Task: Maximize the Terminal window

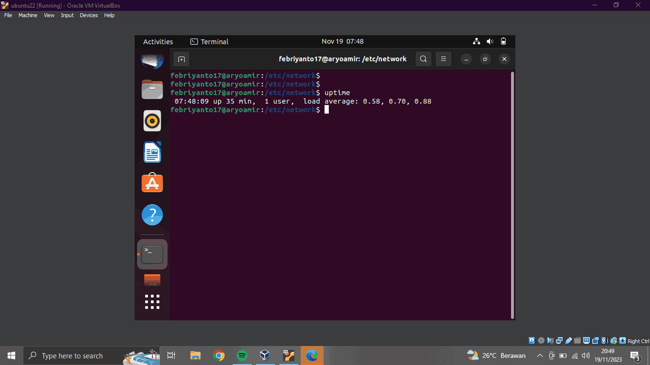Action: (485, 59)
